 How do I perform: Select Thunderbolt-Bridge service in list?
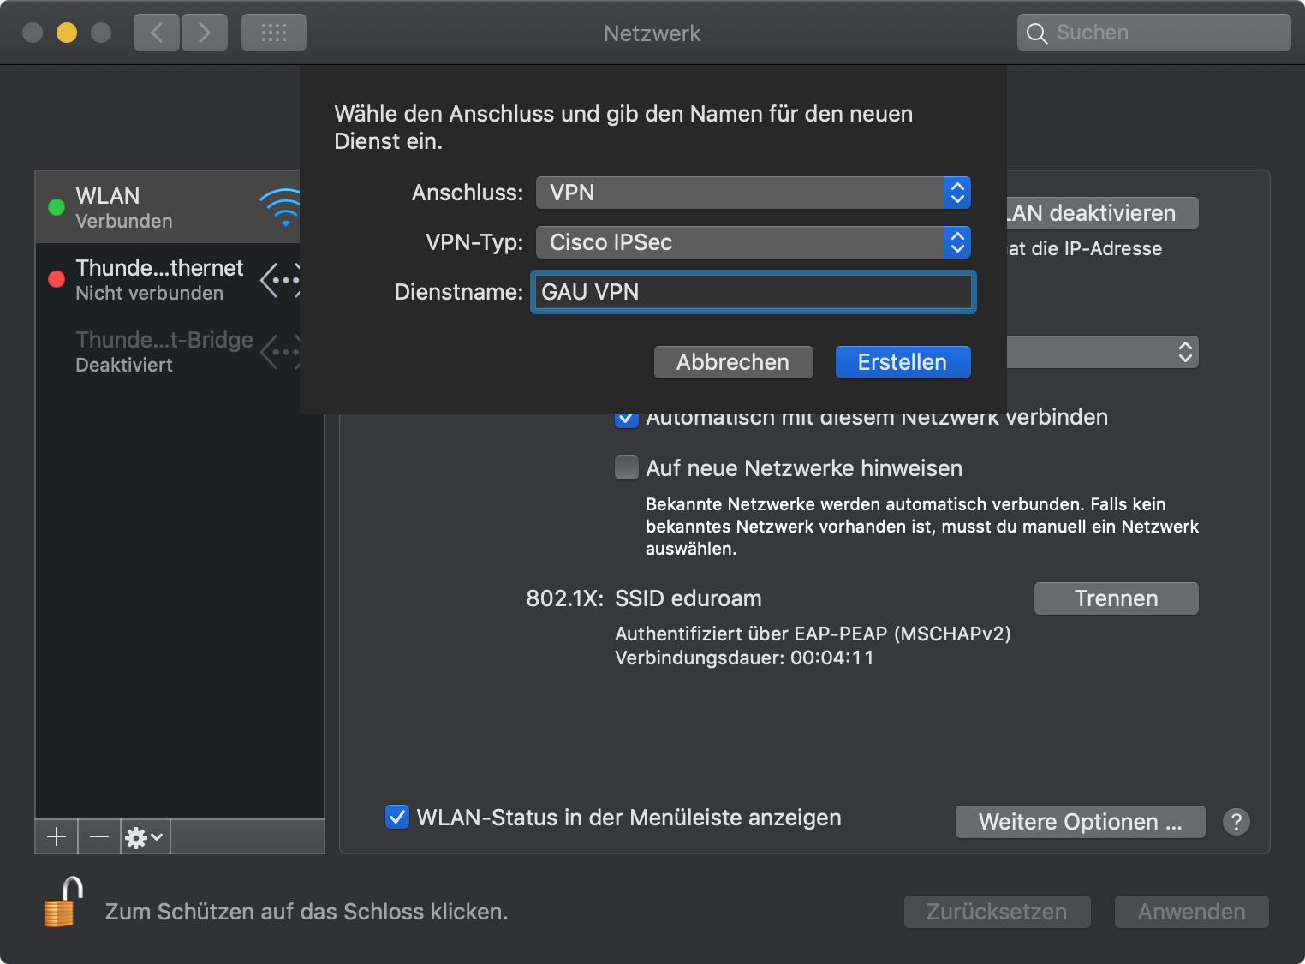(x=168, y=351)
